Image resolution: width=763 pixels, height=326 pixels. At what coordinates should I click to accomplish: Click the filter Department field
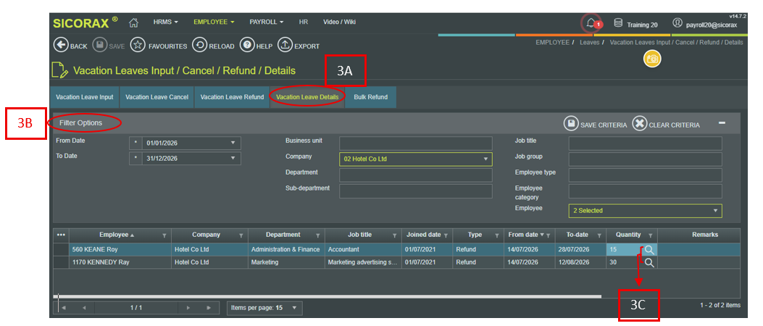pyautogui.click(x=416, y=175)
